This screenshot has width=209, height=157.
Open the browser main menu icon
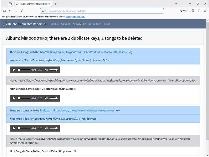click(x=205, y=11)
